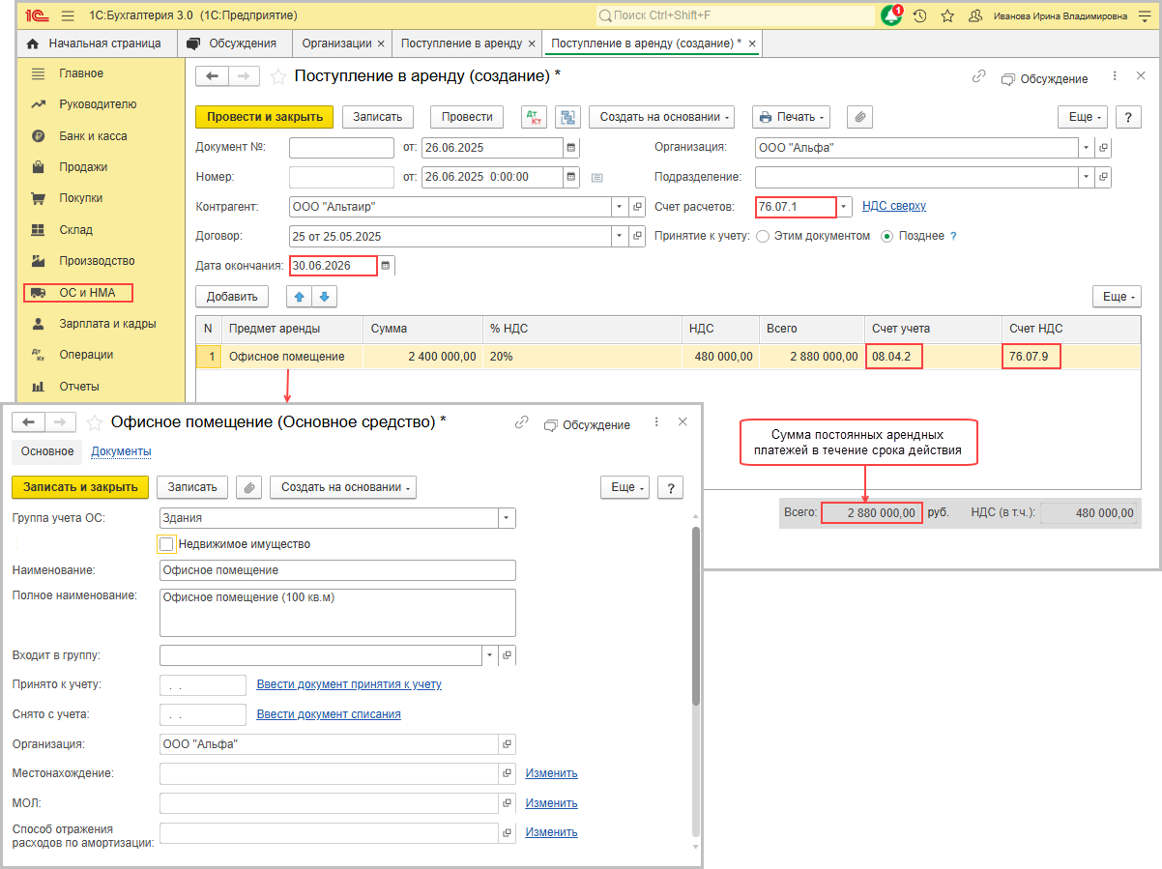Add Офисное помещение to favorites star
The width and height of the screenshot is (1162, 869).
(x=94, y=422)
